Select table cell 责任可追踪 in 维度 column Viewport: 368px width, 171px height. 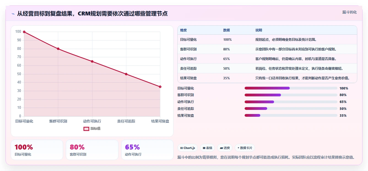point(188,69)
